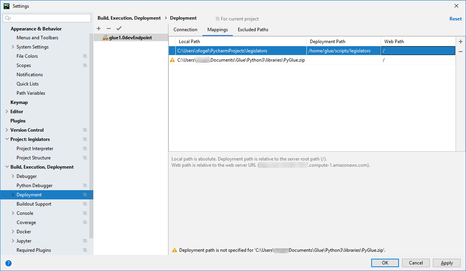Select the SFTP server glue1.0devEndpoint
This screenshot has height=271, width=466.
(131, 37)
